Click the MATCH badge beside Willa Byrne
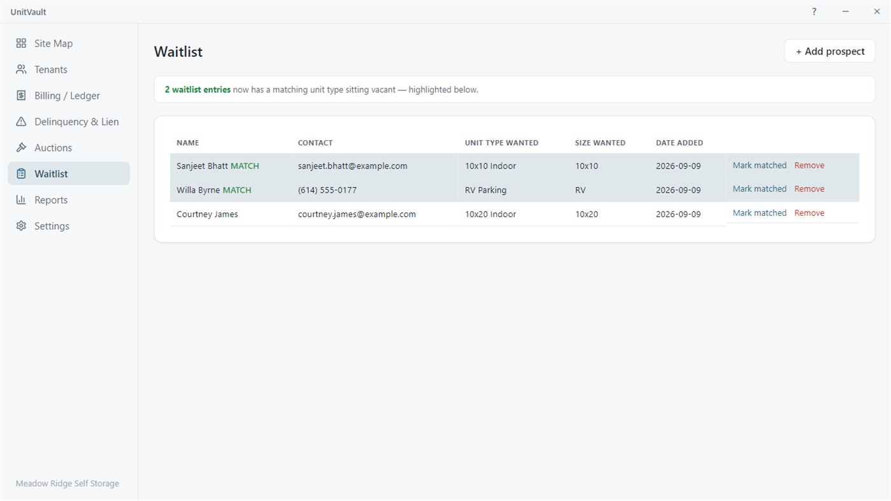The image size is (891, 501). [x=237, y=190]
